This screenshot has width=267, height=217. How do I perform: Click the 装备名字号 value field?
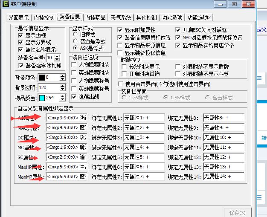(x=50, y=58)
